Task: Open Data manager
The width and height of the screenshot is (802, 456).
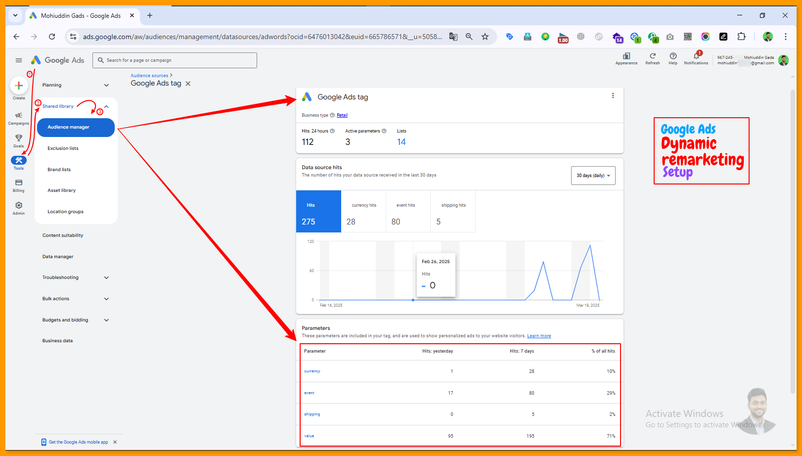Action: (58, 257)
